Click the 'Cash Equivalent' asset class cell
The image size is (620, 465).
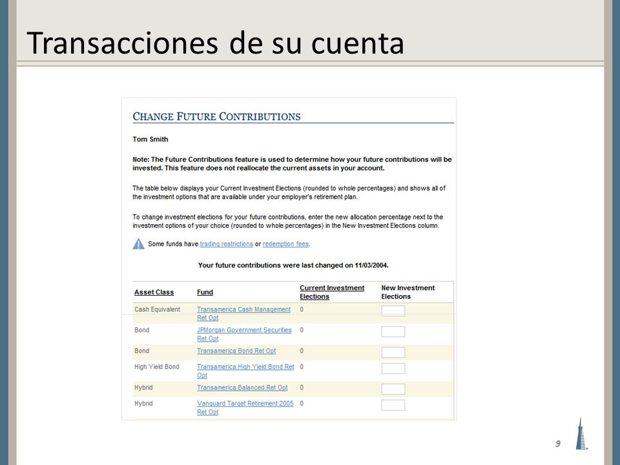pyautogui.click(x=157, y=309)
